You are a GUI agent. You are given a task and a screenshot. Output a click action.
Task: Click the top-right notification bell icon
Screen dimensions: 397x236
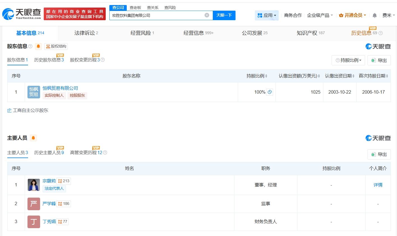coord(374,15)
